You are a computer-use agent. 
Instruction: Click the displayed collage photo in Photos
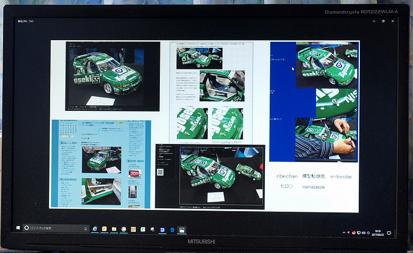coord(204,126)
